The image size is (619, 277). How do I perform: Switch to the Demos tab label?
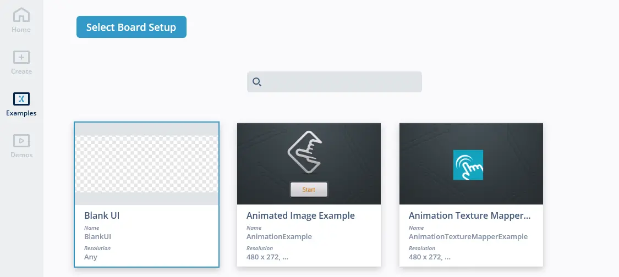click(x=21, y=155)
